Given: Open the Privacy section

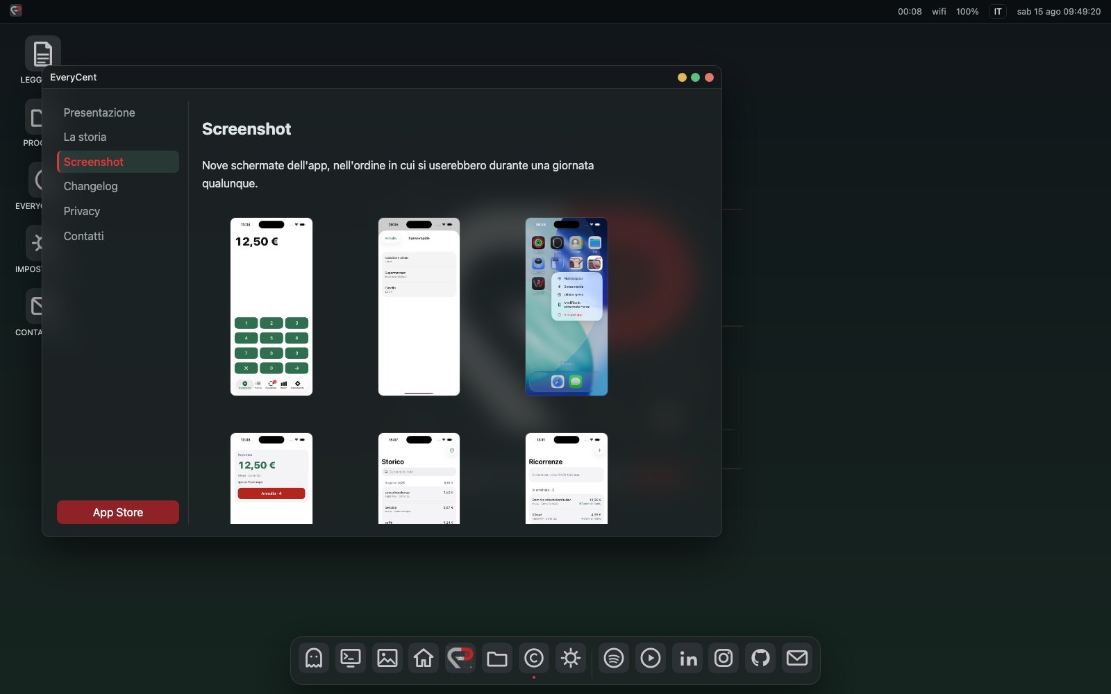Looking at the screenshot, I should coord(118,212).
